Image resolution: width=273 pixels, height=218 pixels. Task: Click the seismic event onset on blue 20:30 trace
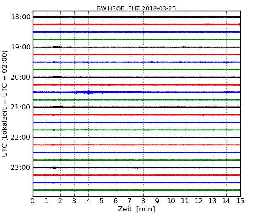click(x=76, y=92)
